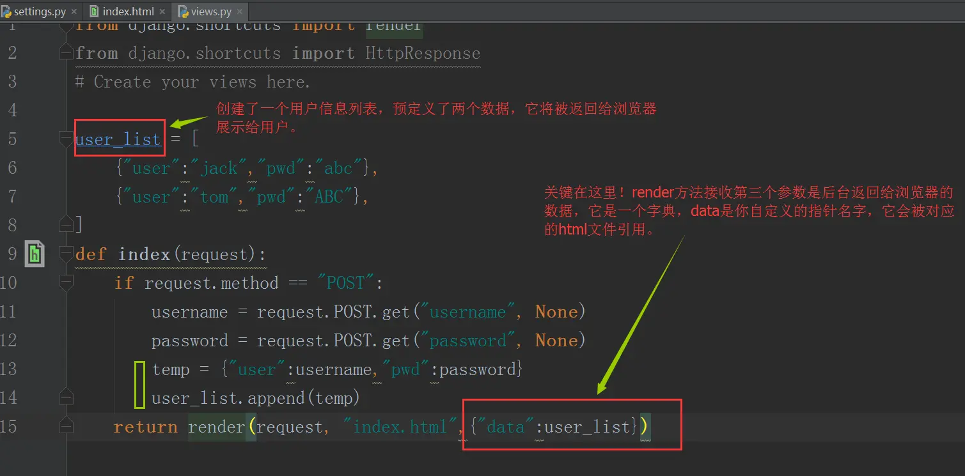The height and width of the screenshot is (476, 965).
Task: Collapse the import block fold marker at line 2
Action: [x=66, y=52]
